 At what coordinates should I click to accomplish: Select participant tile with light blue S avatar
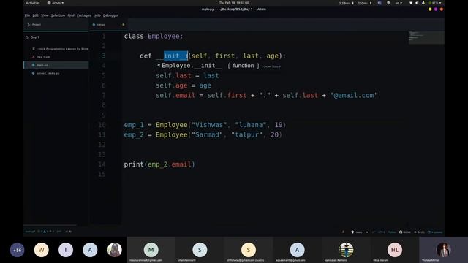pyautogui.click(x=200, y=250)
